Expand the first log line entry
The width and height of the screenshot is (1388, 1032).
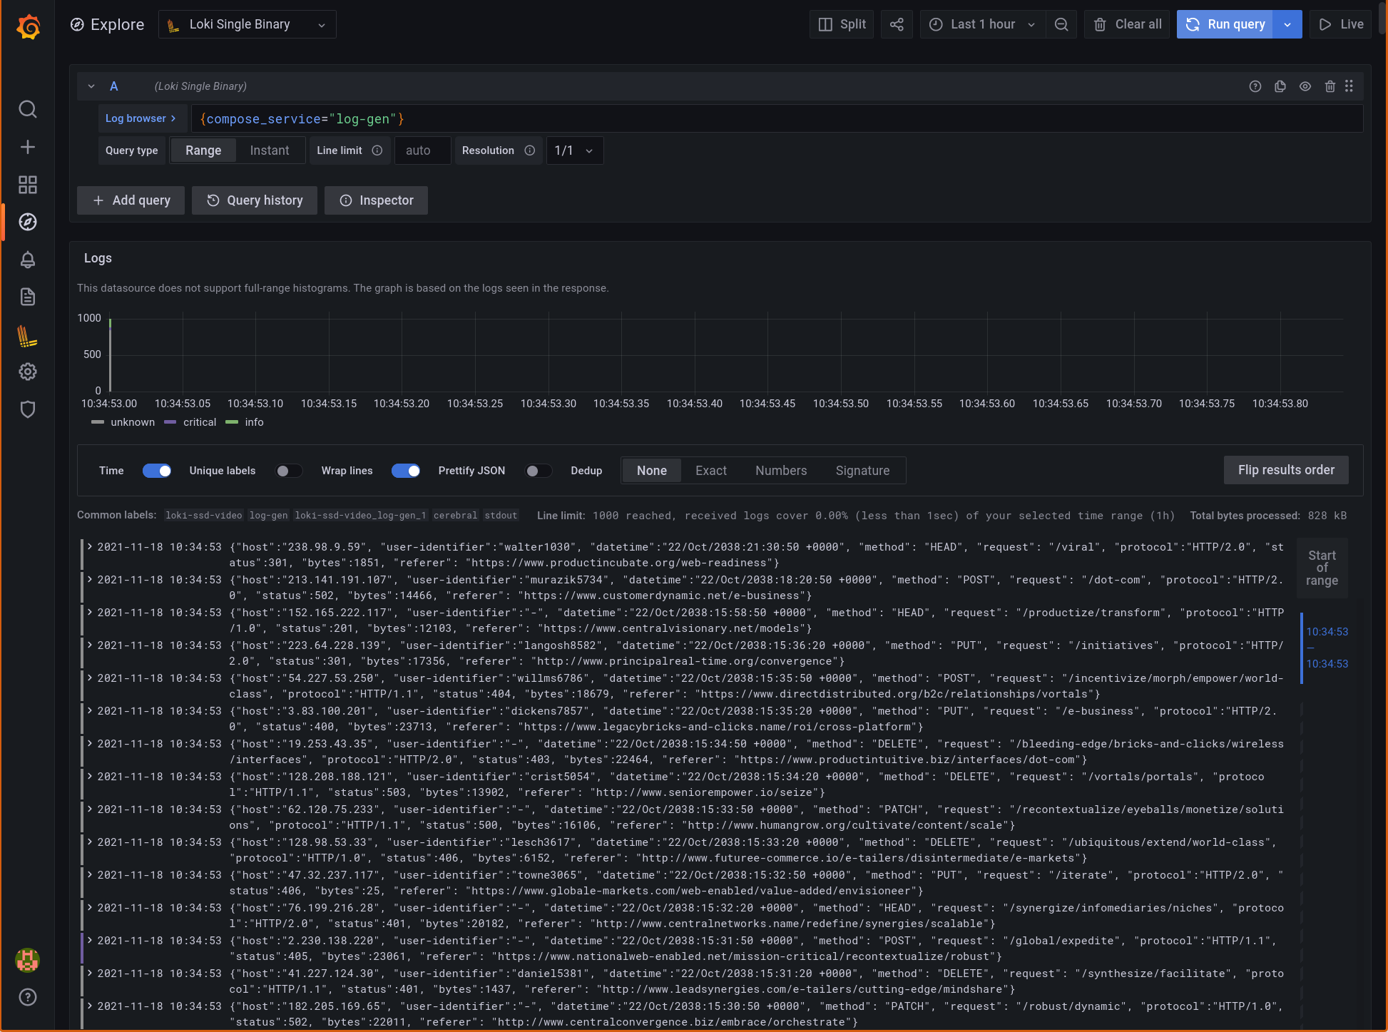[x=89, y=548]
